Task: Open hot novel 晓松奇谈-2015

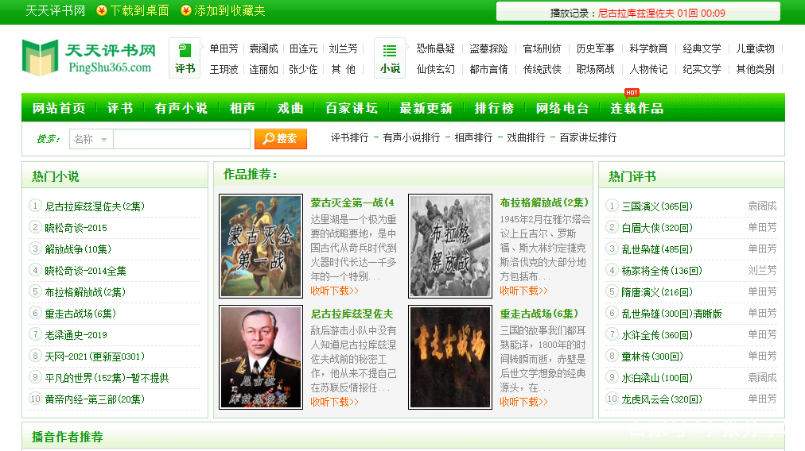Action: pos(76,228)
